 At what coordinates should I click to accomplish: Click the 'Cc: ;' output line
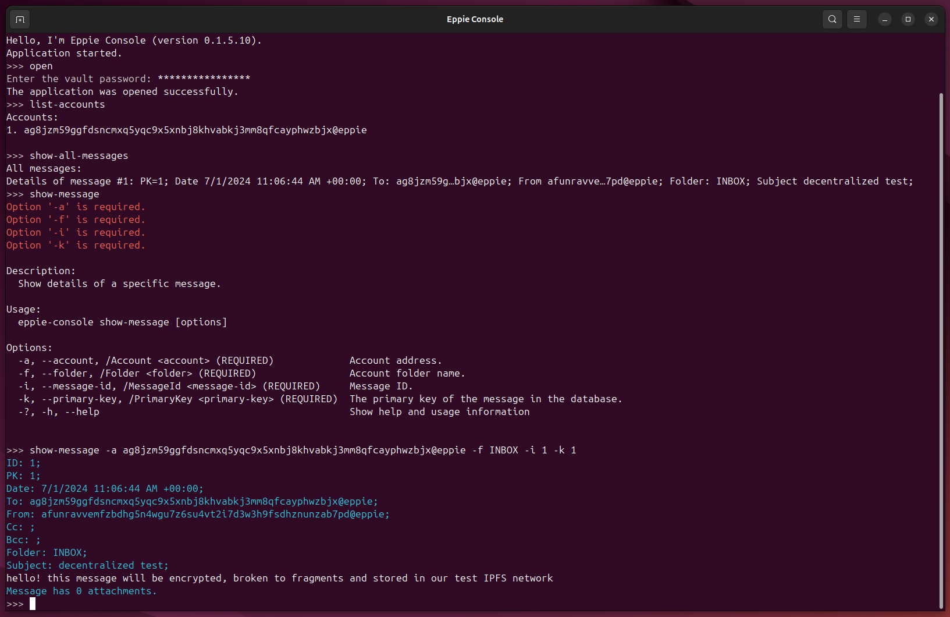pos(20,527)
